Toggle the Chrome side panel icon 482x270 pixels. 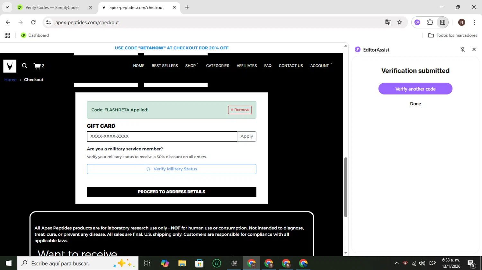[442, 22]
